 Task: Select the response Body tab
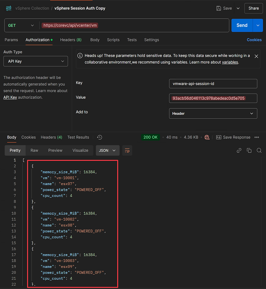(x=12, y=137)
